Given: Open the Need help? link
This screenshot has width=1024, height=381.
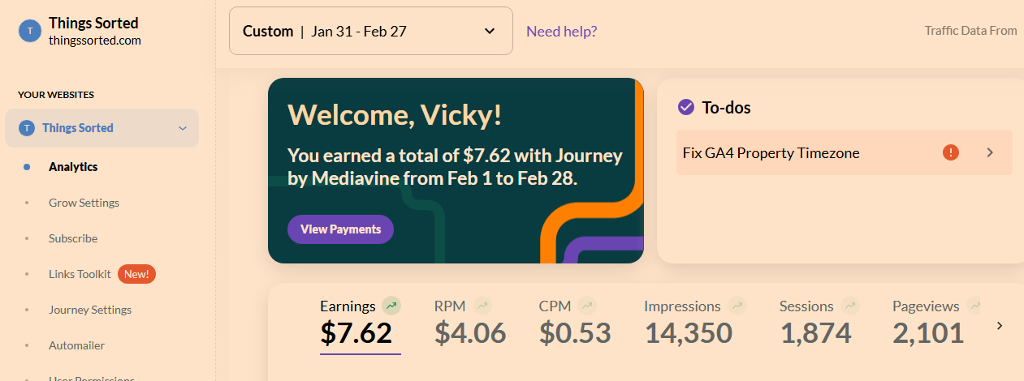Looking at the screenshot, I should (562, 32).
